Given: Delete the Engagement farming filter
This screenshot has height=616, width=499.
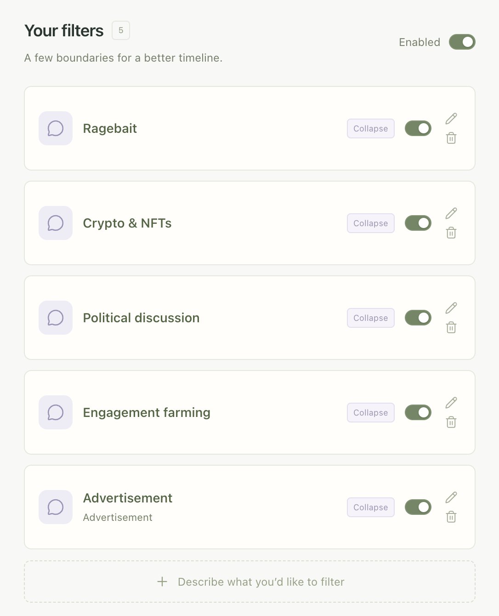Looking at the screenshot, I should (451, 422).
